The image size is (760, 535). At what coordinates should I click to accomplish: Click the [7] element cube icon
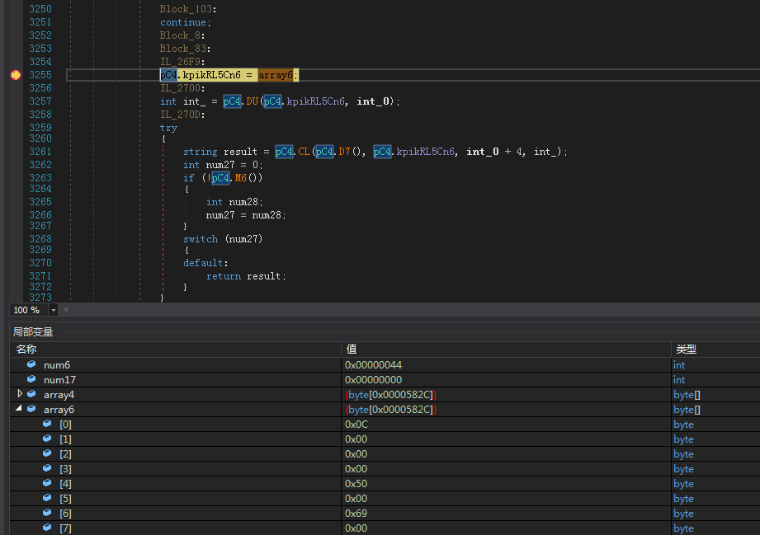[47, 528]
